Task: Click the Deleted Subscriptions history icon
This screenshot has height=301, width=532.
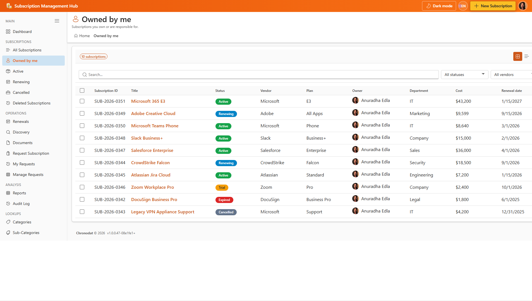Action: pyautogui.click(x=8, y=103)
